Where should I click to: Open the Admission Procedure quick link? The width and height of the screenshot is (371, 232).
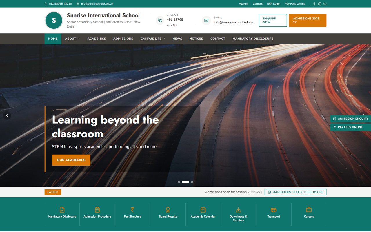[97, 214]
